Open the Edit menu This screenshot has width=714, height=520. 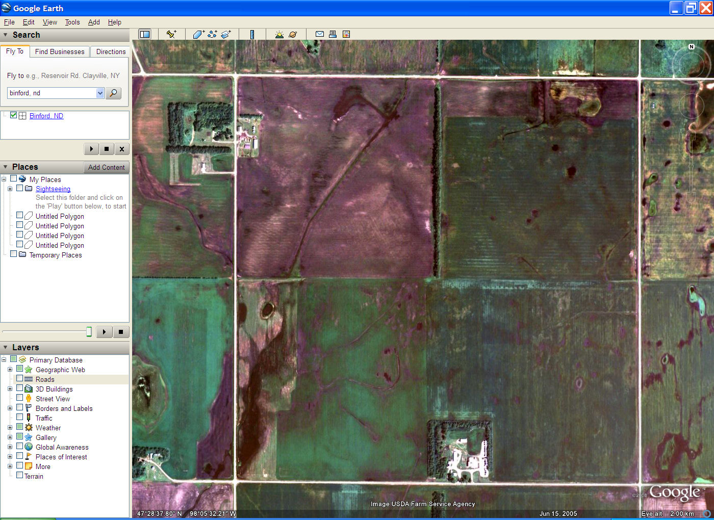click(29, 22)
